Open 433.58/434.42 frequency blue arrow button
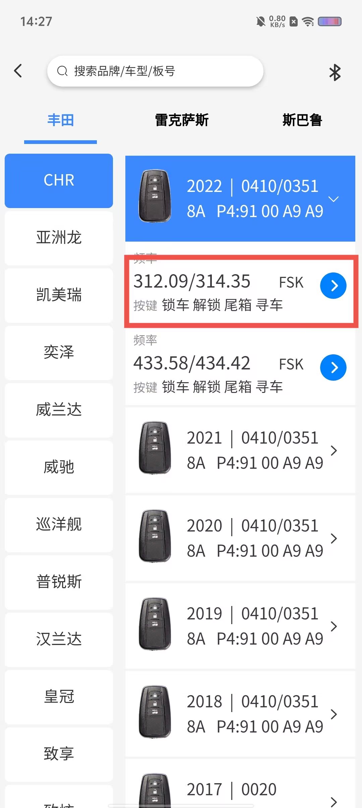Image resolution: width=362 pixels, height=808 pixels. coord(333,367)
